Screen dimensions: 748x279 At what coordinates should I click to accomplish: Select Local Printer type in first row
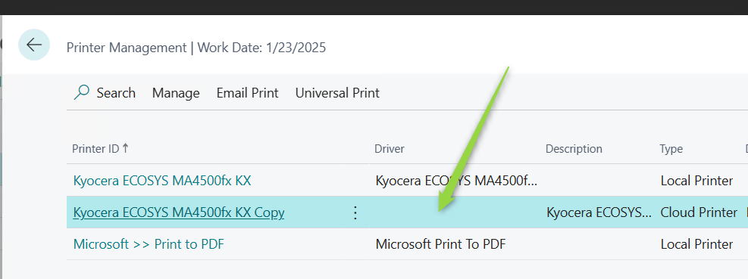(697, 181)
